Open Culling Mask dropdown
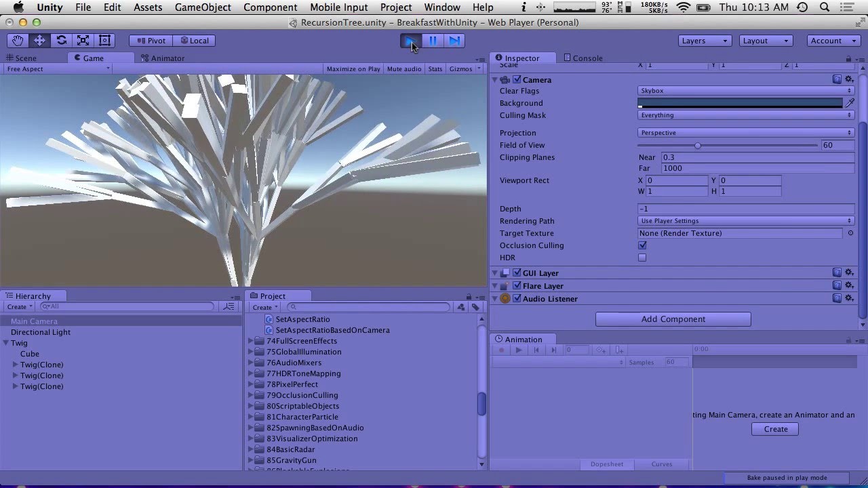The height and width of the screenshot is (488, 868). coord(746,115)
